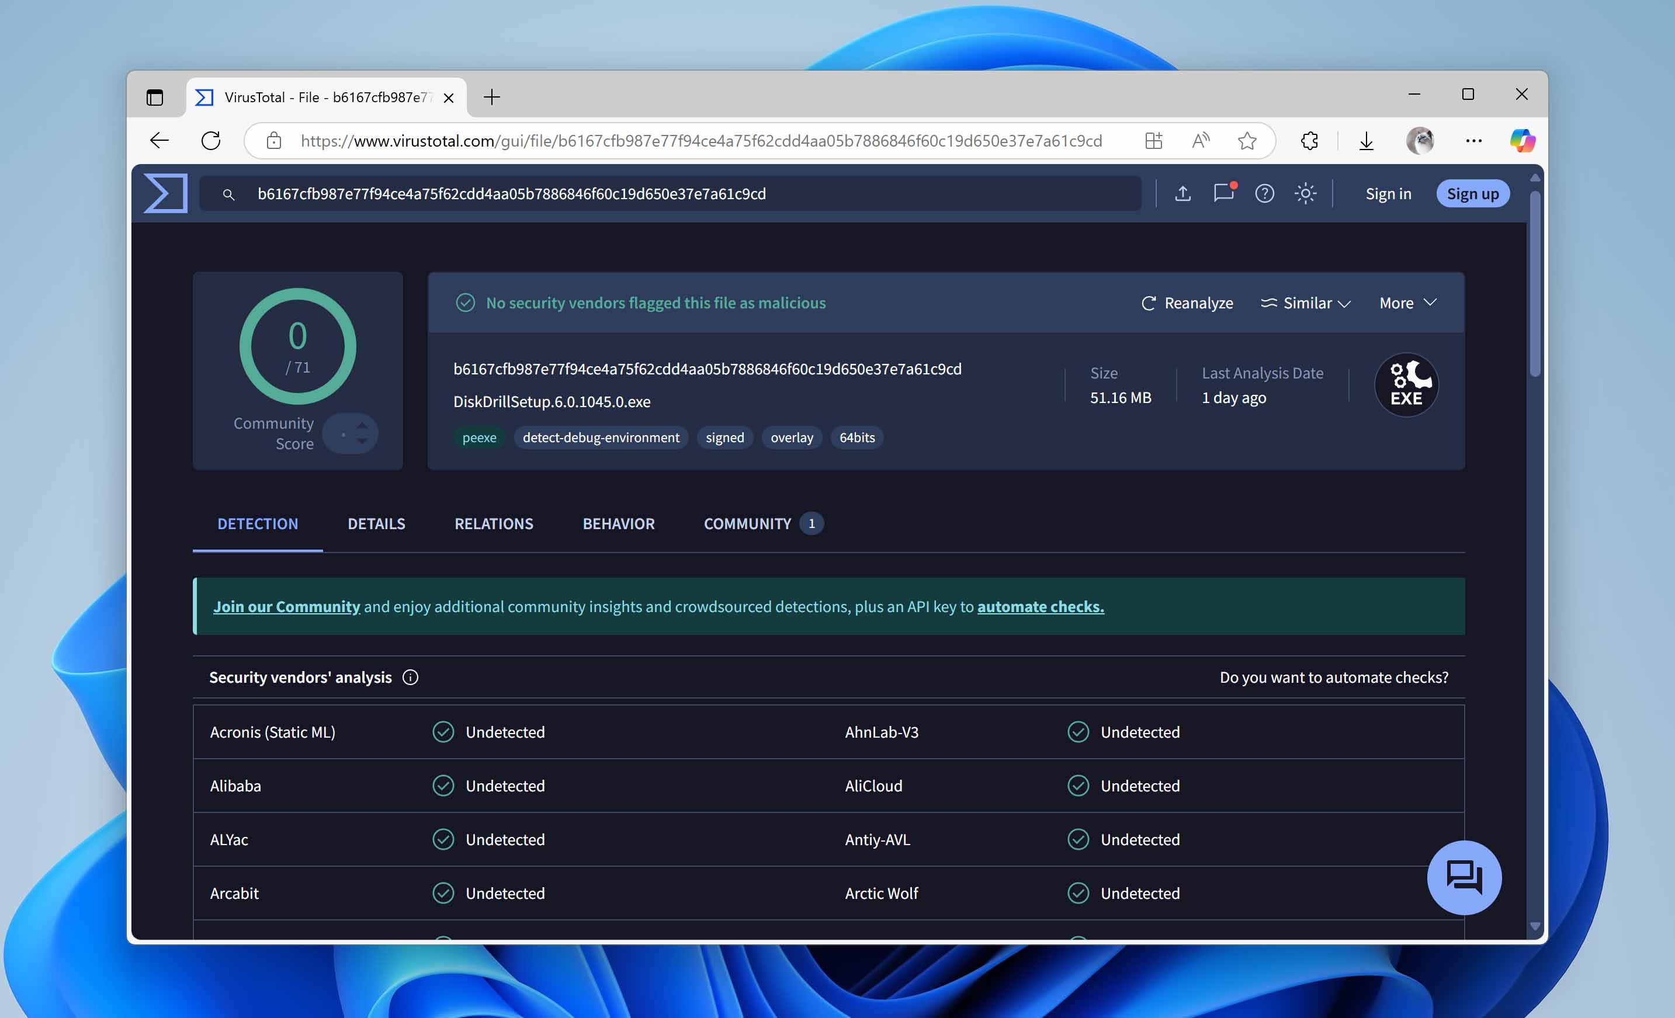
Task: Switch to the BEHAVIOR tab
Action: pos(619,524)
